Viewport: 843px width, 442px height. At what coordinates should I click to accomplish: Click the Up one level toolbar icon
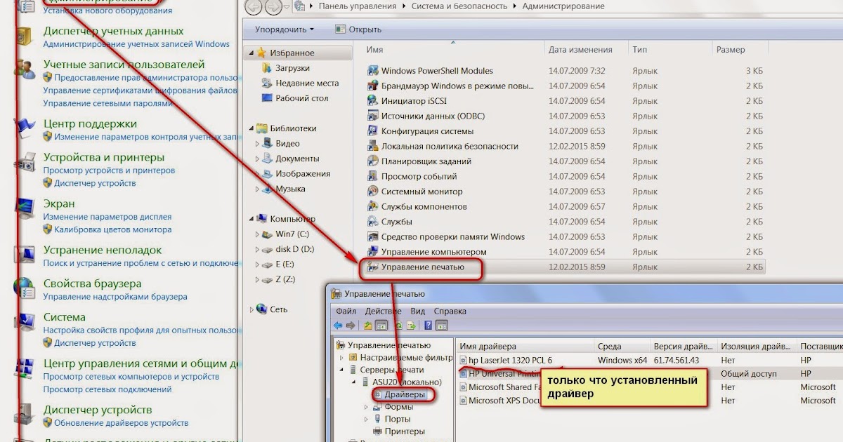pyautogui.click(x=368, y=326)
